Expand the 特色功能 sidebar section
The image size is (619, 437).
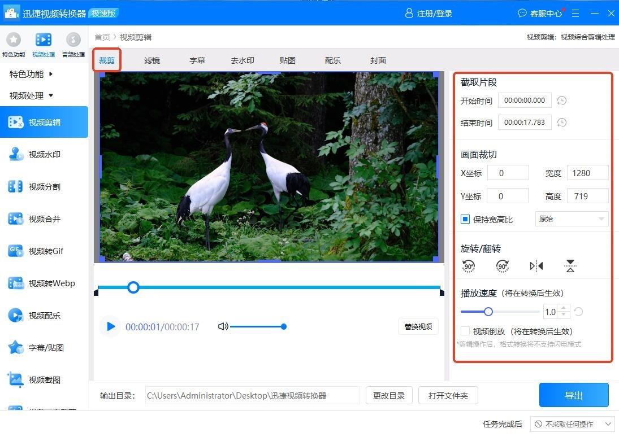pyautogui.click(x=32, y=74)
